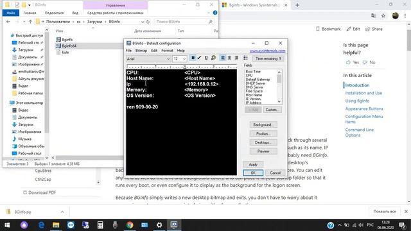Click the Desktops... button
411x231 pixels.
coord(263,142)
